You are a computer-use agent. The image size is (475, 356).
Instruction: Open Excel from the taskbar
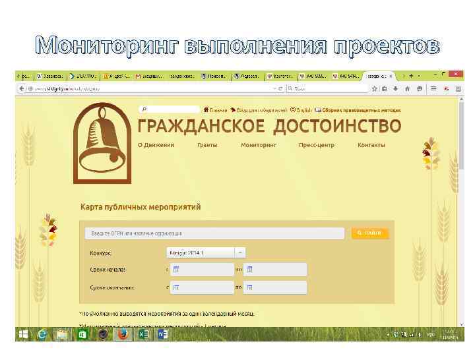click(143, 334)
